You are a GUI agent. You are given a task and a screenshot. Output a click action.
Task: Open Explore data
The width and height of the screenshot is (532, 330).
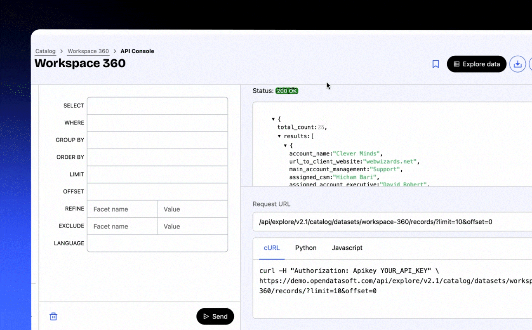click(x=476, y=64)
